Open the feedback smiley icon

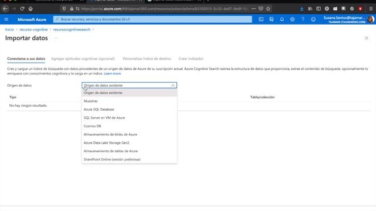click(x=313, y=19)
